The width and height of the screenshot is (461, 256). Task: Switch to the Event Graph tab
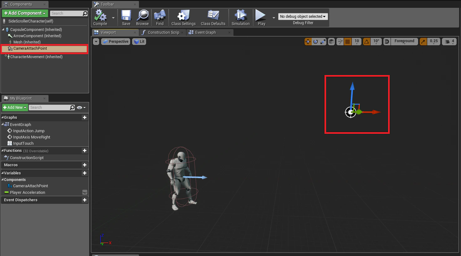pyautogui.click(x=205, y=33)
